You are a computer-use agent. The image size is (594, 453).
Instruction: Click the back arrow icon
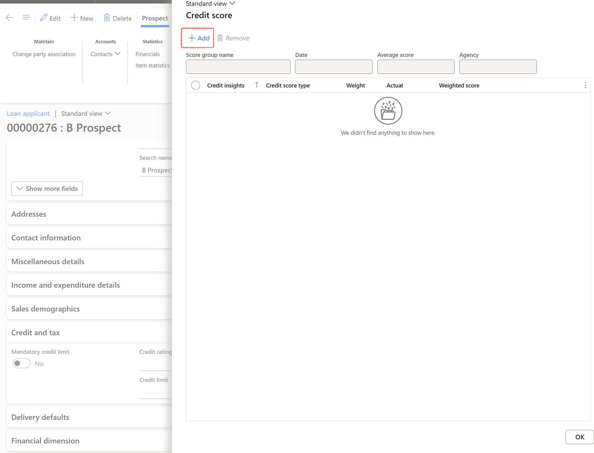coord(9,18)
